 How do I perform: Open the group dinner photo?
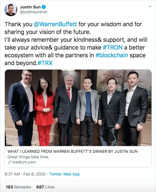click(x=78, y=108)
